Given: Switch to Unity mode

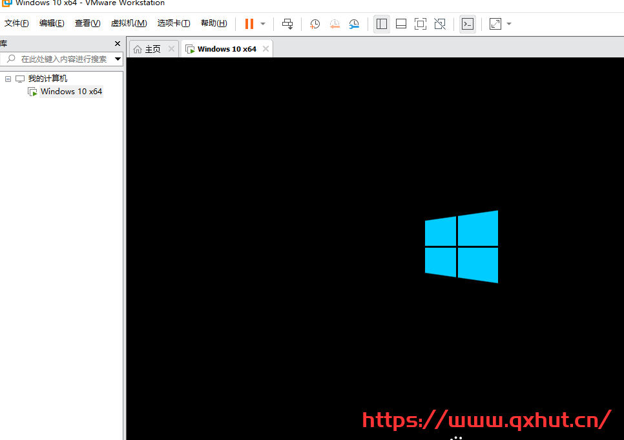Looking at the screenshot, I should point(440,24).
